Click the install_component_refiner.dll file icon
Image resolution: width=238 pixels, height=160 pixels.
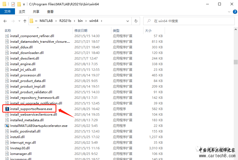pyautogui.click(x=7, y=36)
